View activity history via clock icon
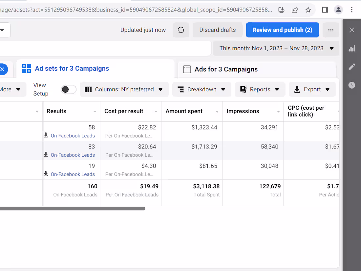Image resolution: width=361 pixels, height=271 pixels. coord(352,85)
